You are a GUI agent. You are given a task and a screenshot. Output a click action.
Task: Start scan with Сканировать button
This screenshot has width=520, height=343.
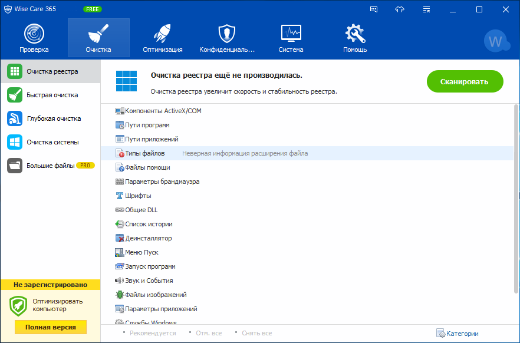pyautogui.click(x=465, y=81)
